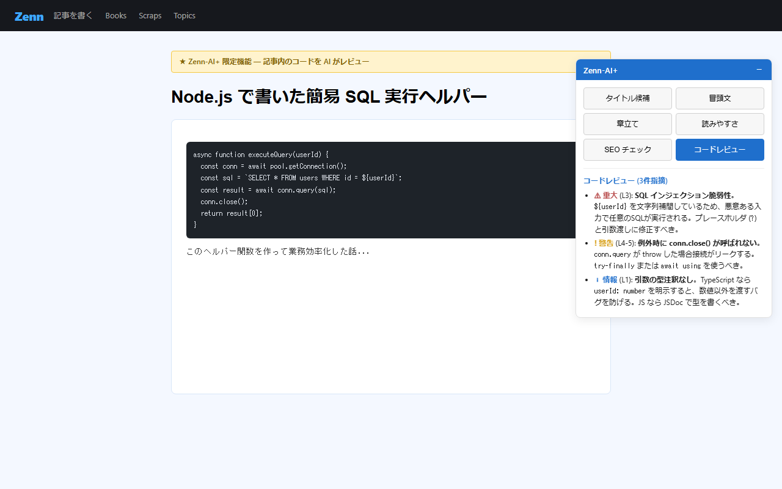
Task: Open 記事を書く in the top navigation
Action: point(73,16)
